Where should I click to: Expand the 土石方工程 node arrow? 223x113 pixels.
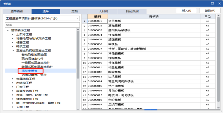point(13,34)
